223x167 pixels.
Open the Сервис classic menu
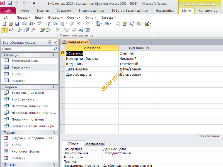click(x=74, y=18)
